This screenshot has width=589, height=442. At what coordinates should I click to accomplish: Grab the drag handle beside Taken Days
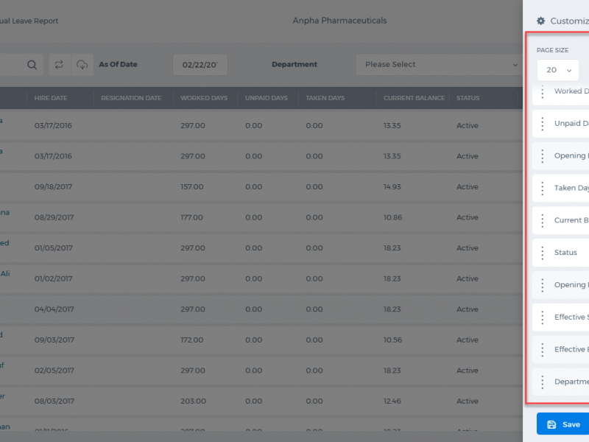tap(543, 188)
